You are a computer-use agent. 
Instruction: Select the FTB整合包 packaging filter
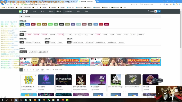pos(89,42)
